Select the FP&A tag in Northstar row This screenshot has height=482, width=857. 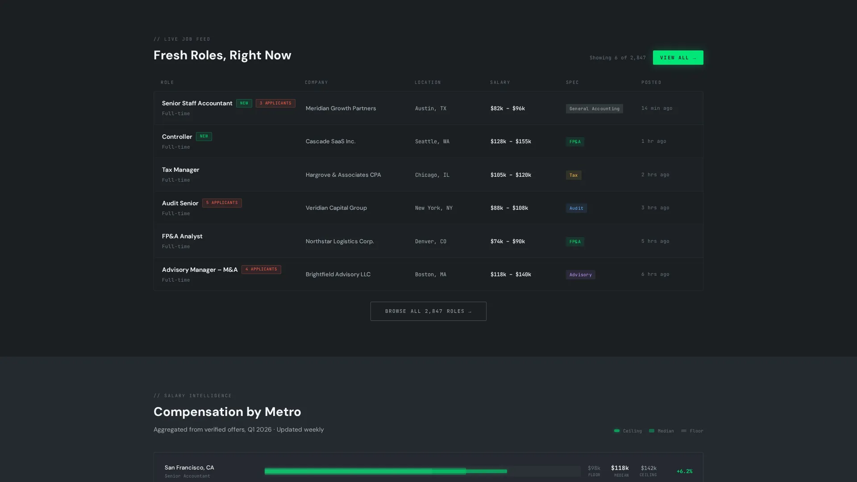(575, 241)
